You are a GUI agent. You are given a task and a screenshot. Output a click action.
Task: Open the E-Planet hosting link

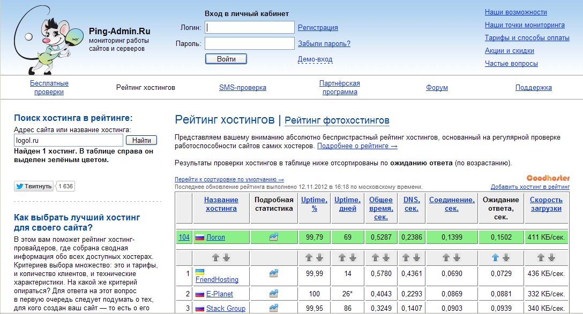219,294
